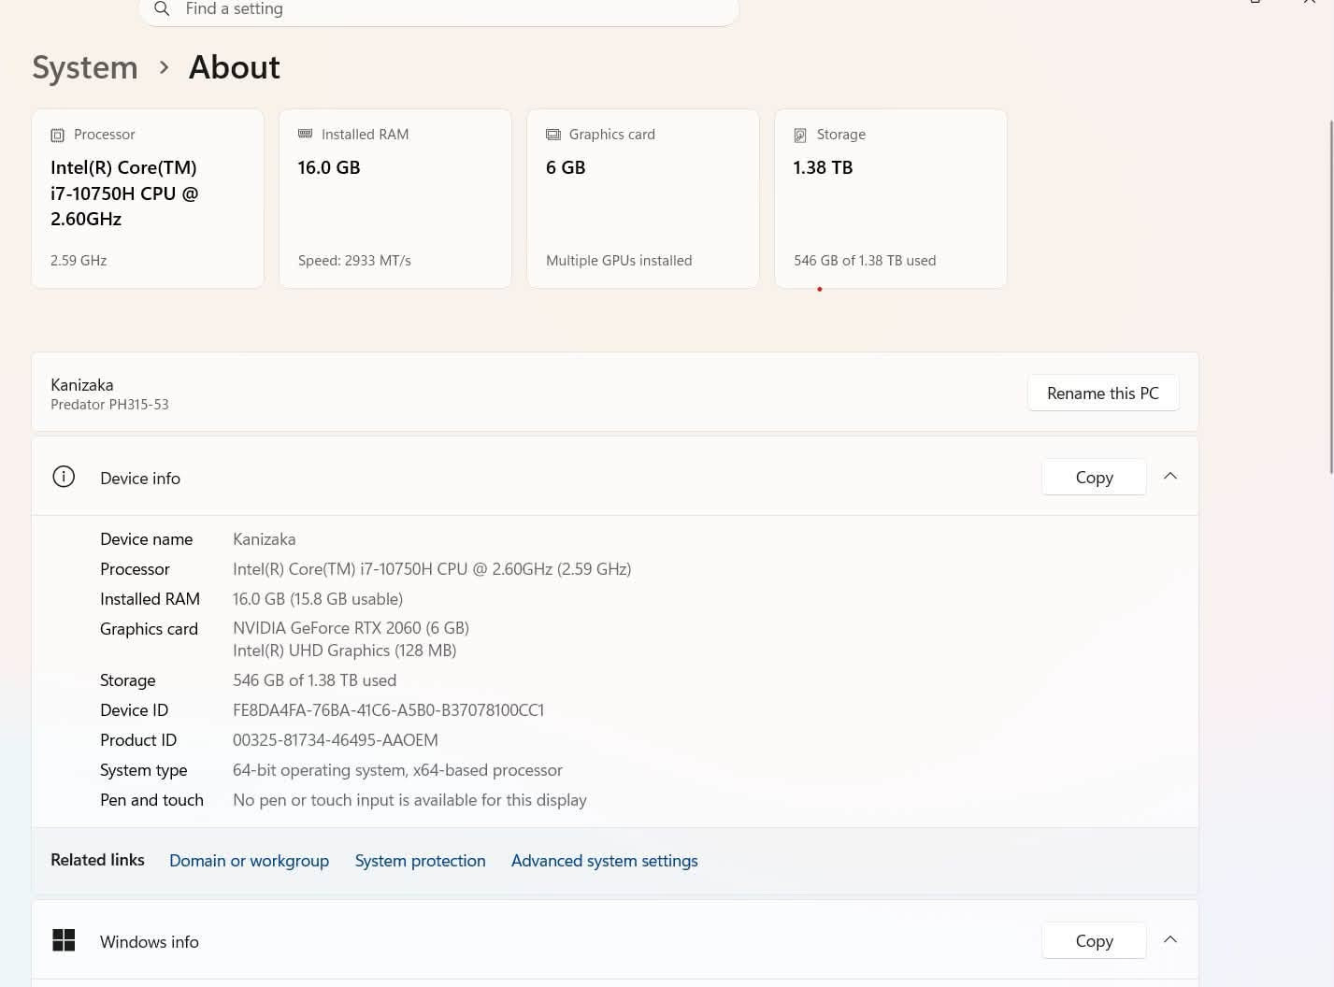Rename this PC

coord(1103,393)
